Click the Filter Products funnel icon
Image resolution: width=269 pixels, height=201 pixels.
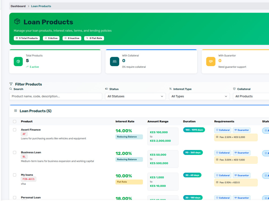point(11,84)
